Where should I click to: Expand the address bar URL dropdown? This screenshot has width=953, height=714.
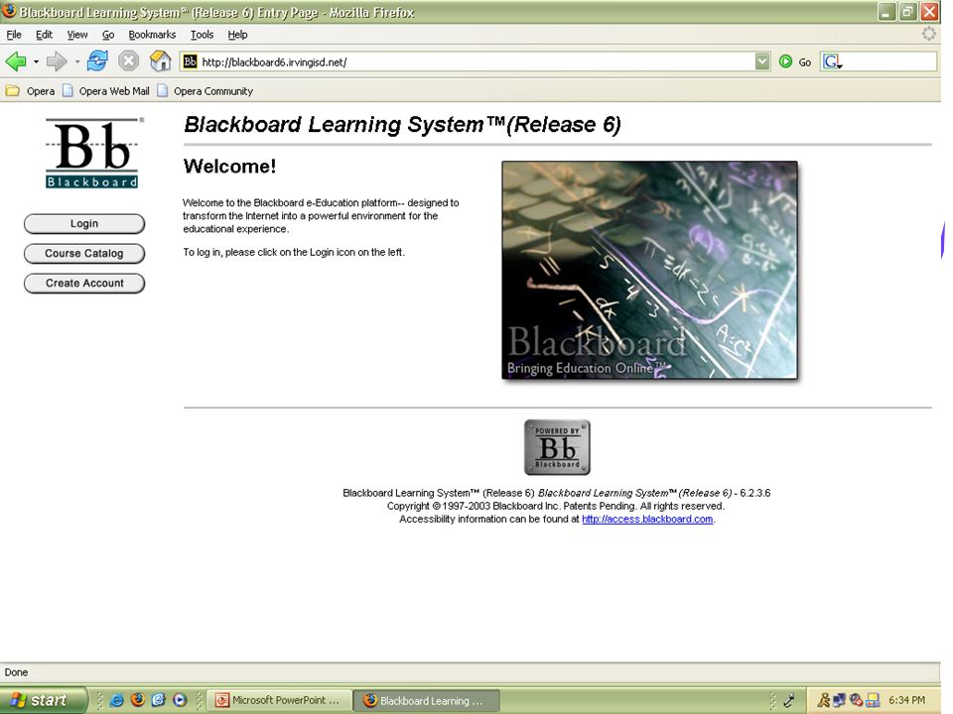point(762,61)
